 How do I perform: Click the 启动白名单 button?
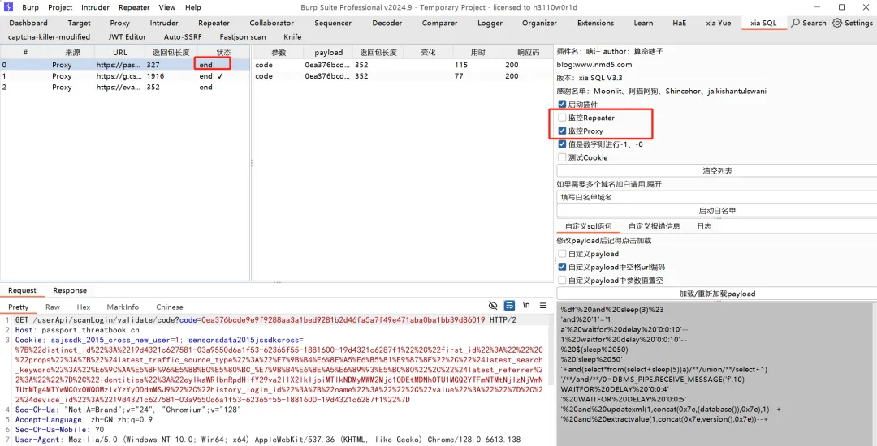[x=717, y=211]
